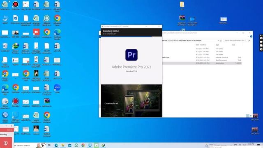Click the Explorer address bar path
The width and height of the screenshot is (263, 148).
pos(189,41)
